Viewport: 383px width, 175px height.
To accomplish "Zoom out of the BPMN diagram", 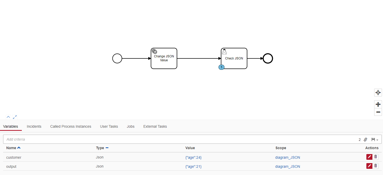I will [x=378, y=112].
